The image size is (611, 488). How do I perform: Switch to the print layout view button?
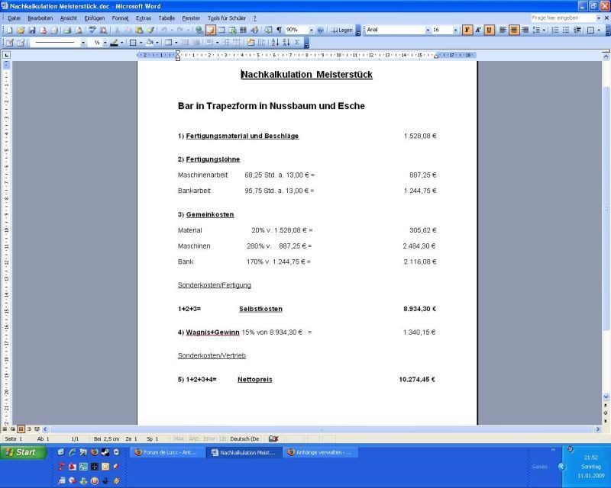point(21,429)
